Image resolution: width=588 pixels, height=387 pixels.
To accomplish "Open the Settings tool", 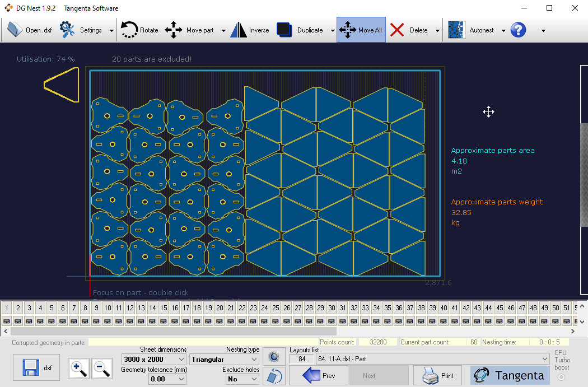I will point(81,30).
